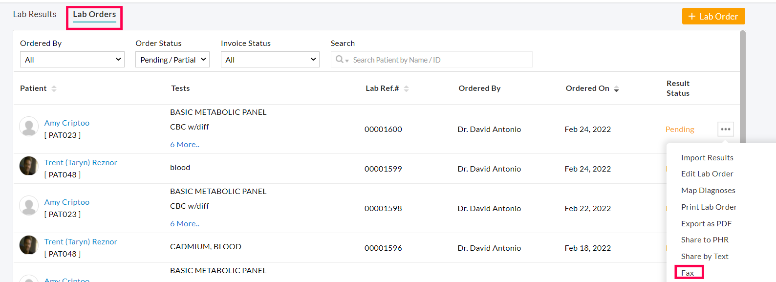The image size is (776, 282).
Task: Click the orange + Lab Order button
Action: click(713, 16)
